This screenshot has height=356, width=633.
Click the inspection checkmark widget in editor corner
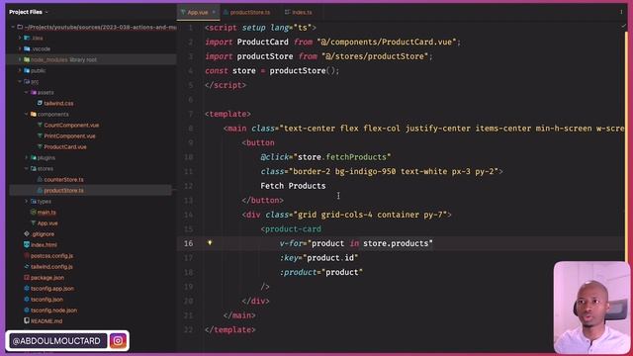pyautogui.click(x=624, y=27)
